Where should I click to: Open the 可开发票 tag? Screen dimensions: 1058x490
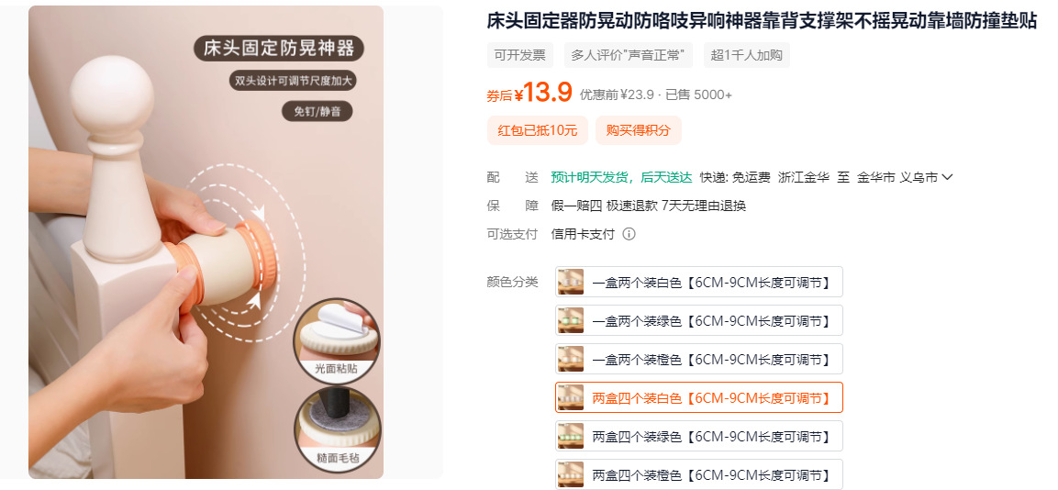click(x=520, y=55)
